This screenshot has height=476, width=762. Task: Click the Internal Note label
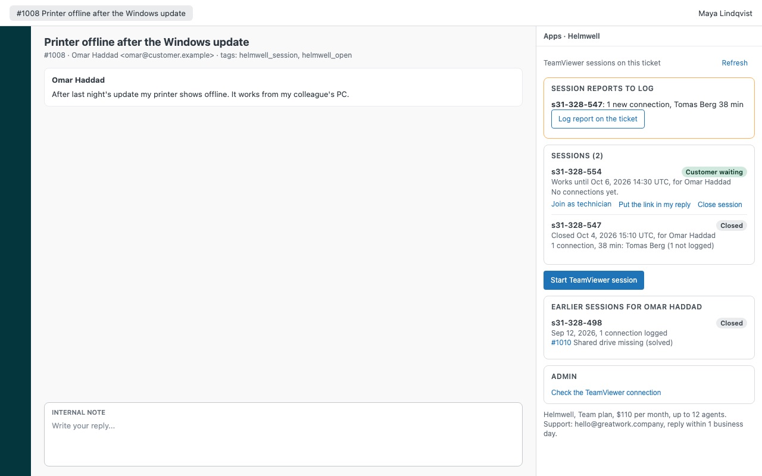pyautogui.click(x=79, y=412)
